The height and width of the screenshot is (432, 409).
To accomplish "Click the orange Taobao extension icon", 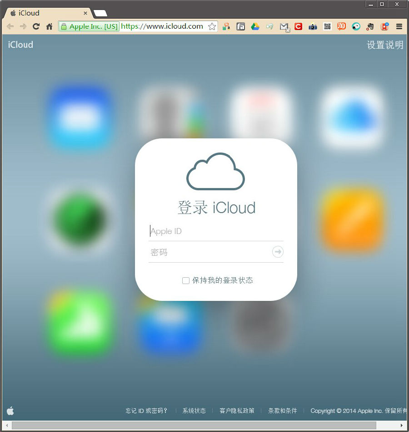I will [341, 26].
